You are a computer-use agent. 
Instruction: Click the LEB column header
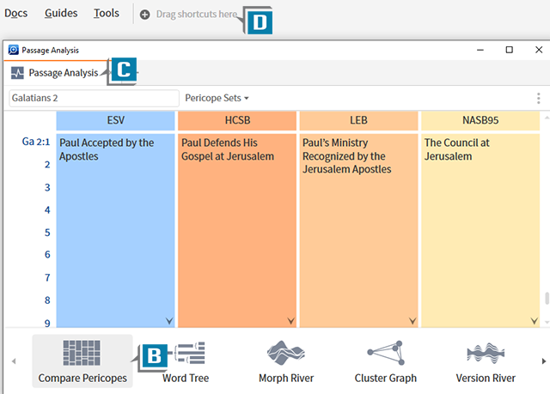(x=358, y=121)
